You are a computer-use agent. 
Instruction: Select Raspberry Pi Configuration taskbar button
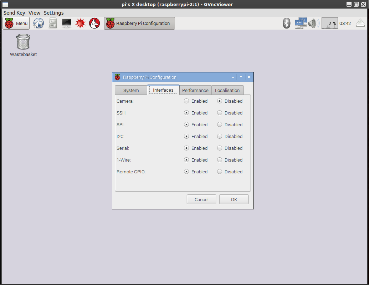click(139, 23)
